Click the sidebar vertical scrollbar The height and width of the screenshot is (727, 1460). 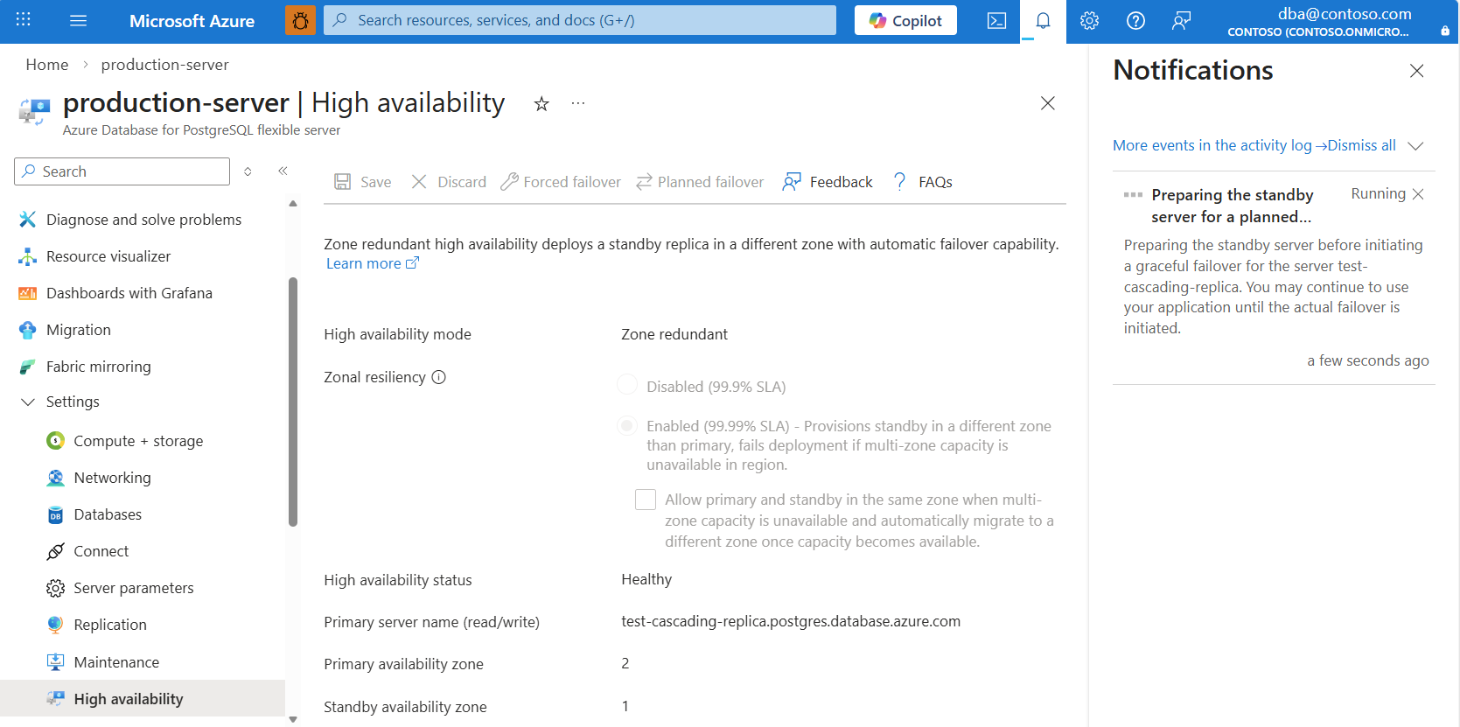293,402
